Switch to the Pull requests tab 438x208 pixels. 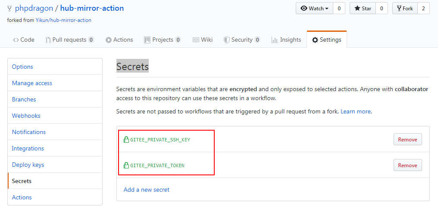(x=69, y=40)
